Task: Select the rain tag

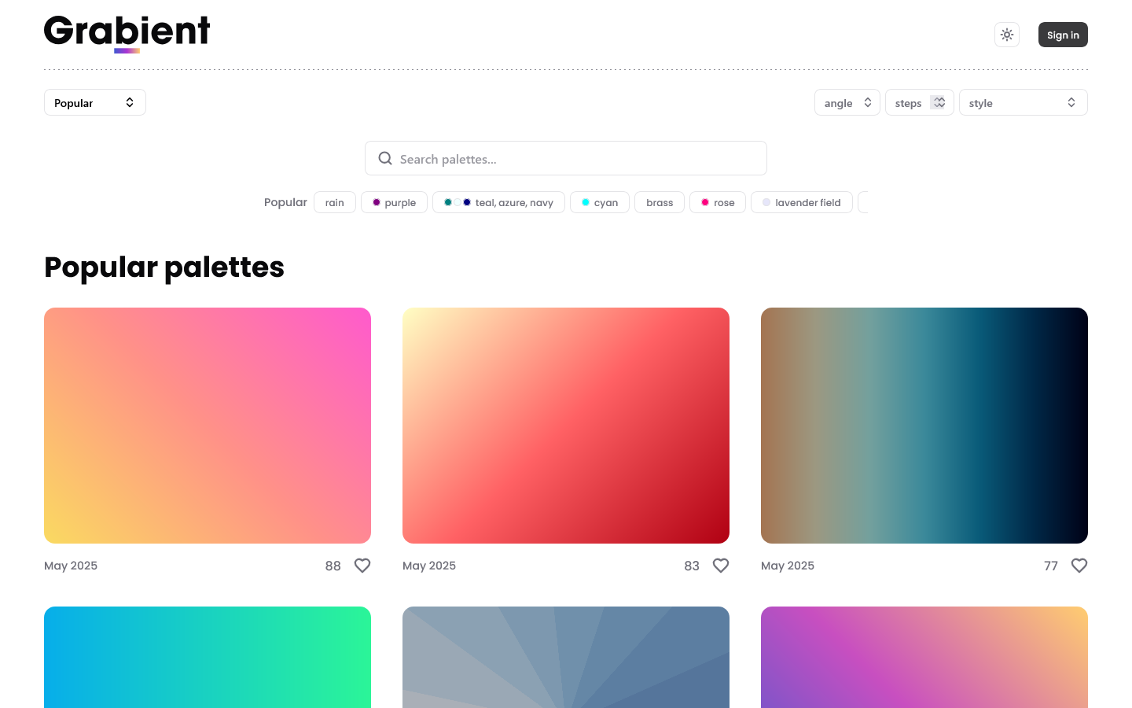Action: (x=335, y=202)
